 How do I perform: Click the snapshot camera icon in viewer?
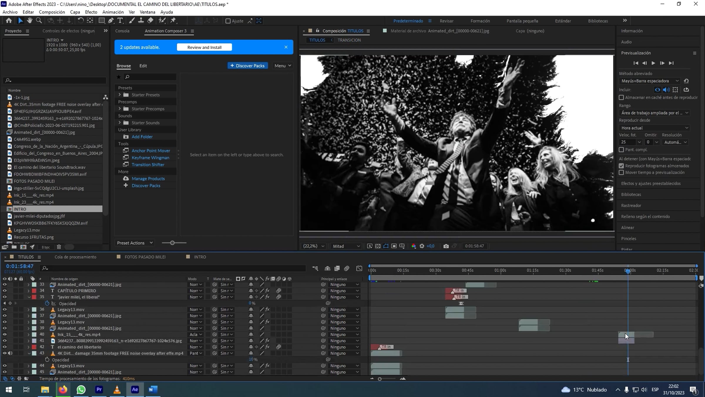[x=446, y=246]
